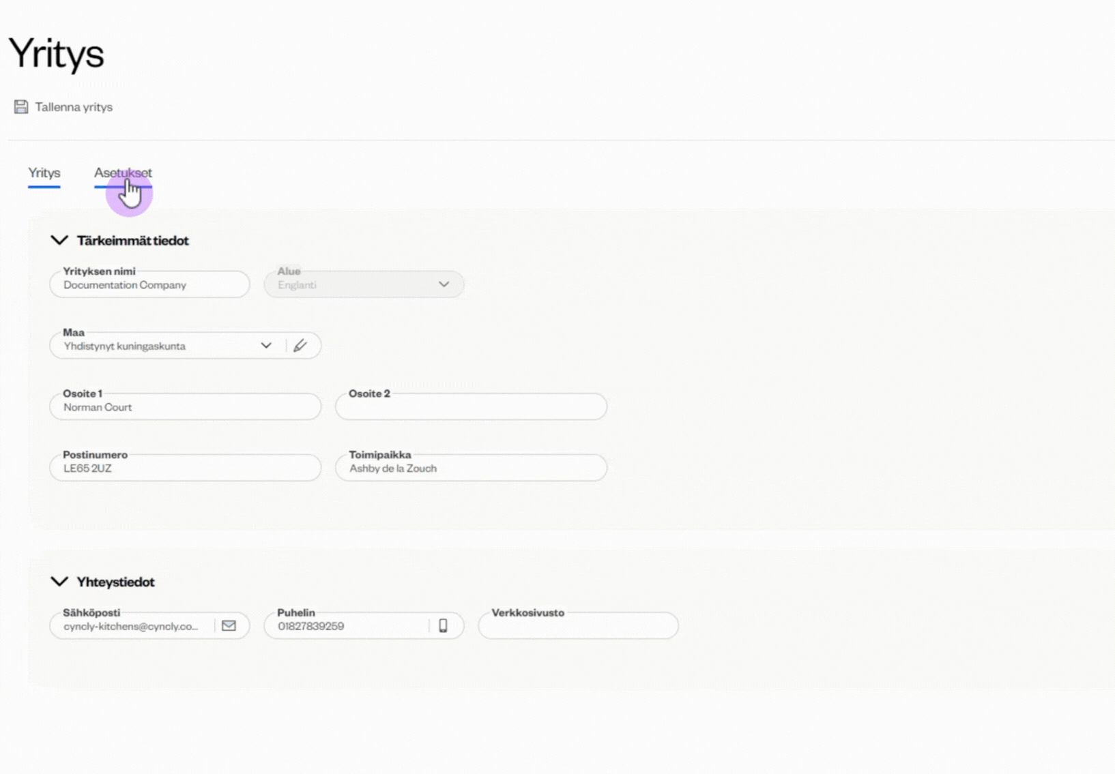Click the floppy disk save icon
The width and height of the screenshot is (1115, 774).
coord(21,107)
